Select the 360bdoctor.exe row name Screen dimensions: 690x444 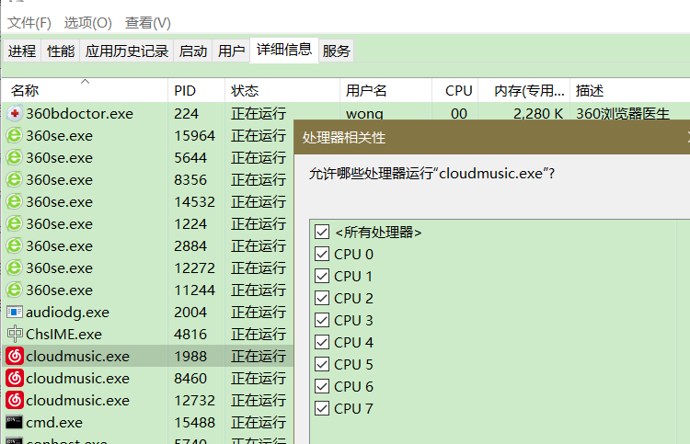tap(80, 113)
